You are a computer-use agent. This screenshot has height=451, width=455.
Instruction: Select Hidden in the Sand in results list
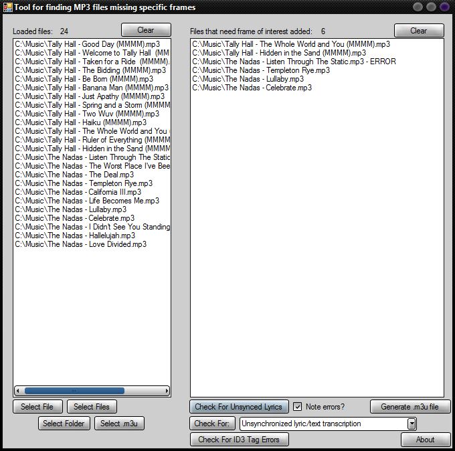click(x=279, y=53)
